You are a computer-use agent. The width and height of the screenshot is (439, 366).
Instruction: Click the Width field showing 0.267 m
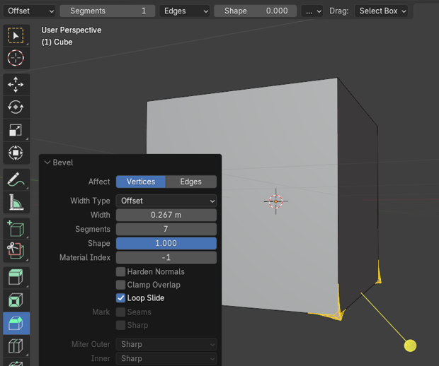(166, 215)
